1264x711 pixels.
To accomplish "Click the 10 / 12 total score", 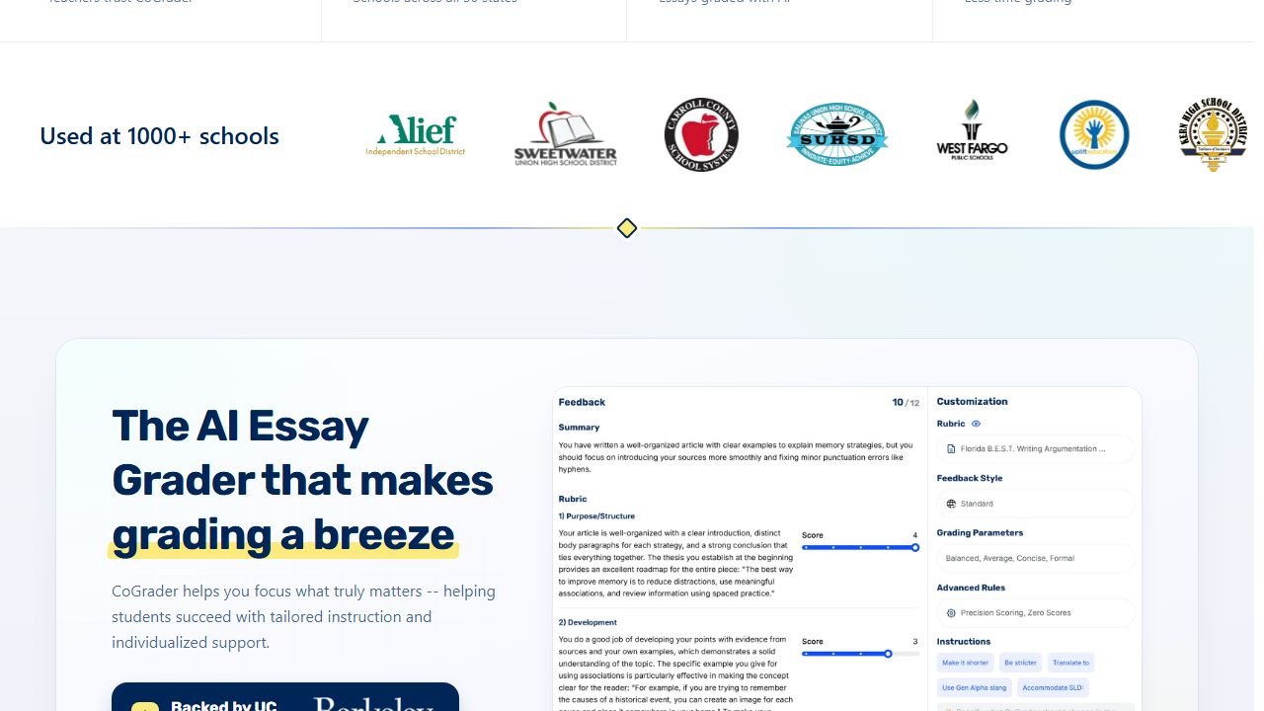I will (906, 403).
